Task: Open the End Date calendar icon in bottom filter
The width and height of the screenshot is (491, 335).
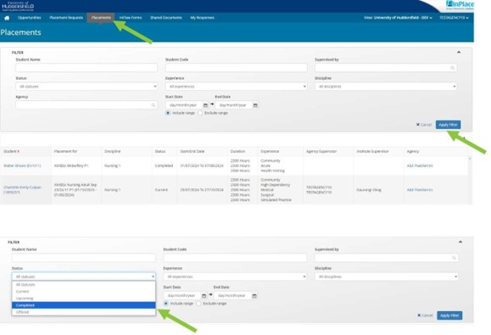Action: point(254,296)
